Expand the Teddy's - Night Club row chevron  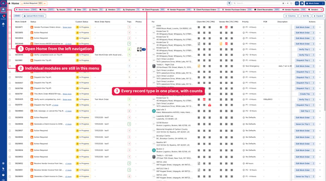click(x=320, y=66)
